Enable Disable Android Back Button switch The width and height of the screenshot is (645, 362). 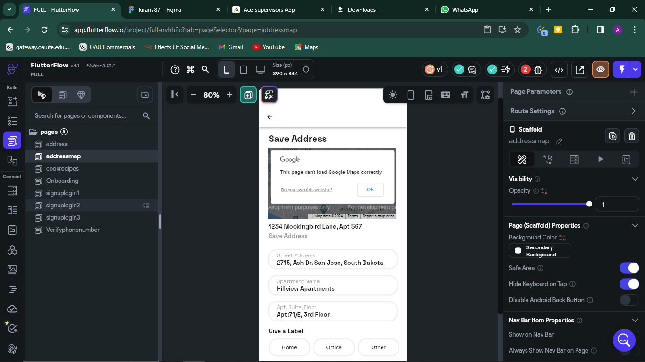tap(629, 300)
